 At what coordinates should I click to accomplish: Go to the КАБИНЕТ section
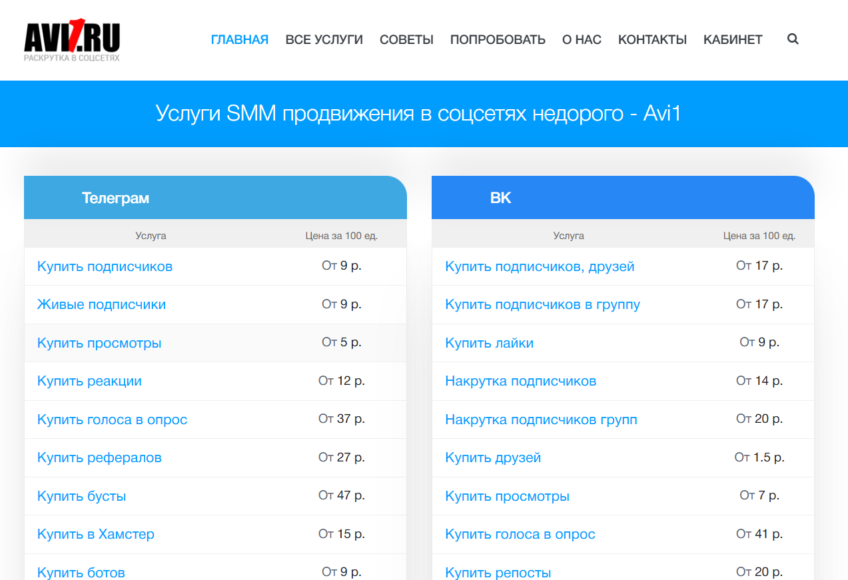[x=733, y=40]
